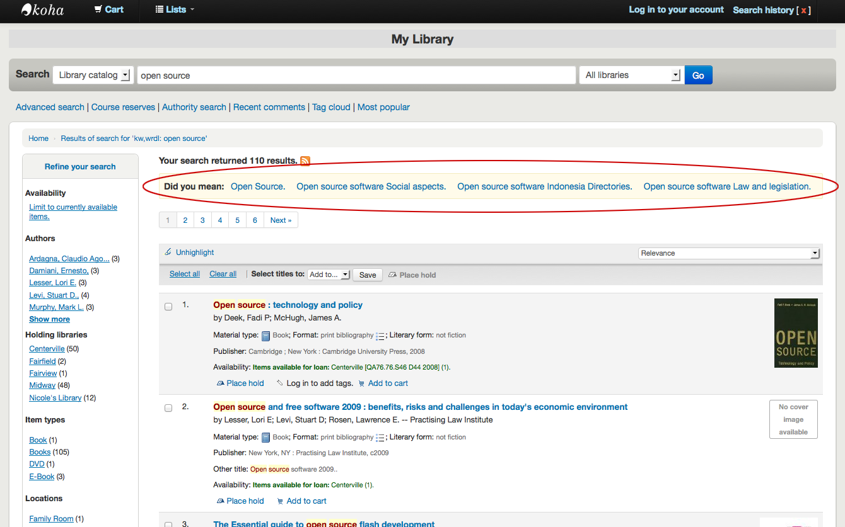Open the Library catalog search type dropdown
The image size is (845, 527).
click(x=92, y=76)
